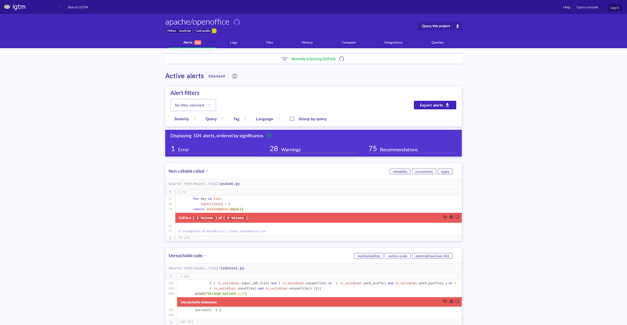Open the History tab
The image size is (627, 325).
tap(307, 42)
